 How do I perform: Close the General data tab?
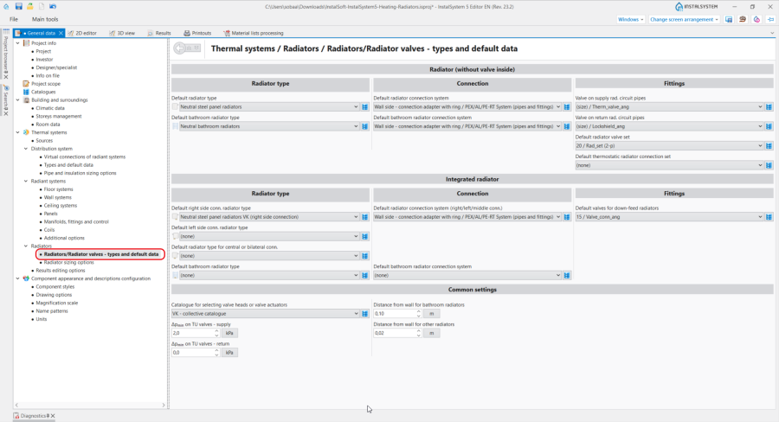tap(61, 33)
